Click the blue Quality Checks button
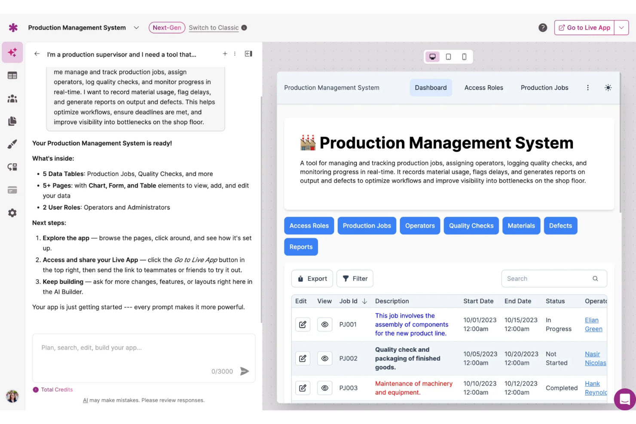636x424 pixels. coord(471,226)
